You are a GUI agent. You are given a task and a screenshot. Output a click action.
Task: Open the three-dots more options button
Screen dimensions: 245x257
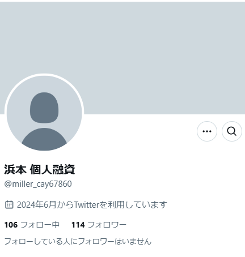[207, 131]
